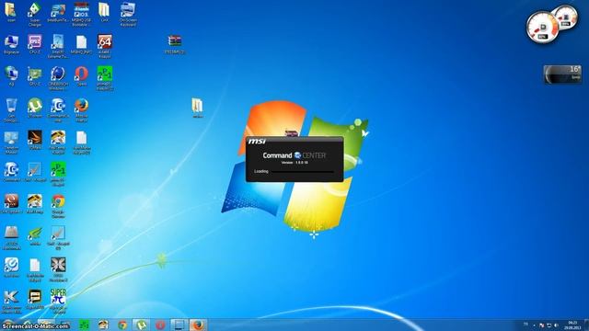Open the network globe desktop icon
The width and height of the screenshot is (589, 331).
pyautogui.click(x=11, y=76)
